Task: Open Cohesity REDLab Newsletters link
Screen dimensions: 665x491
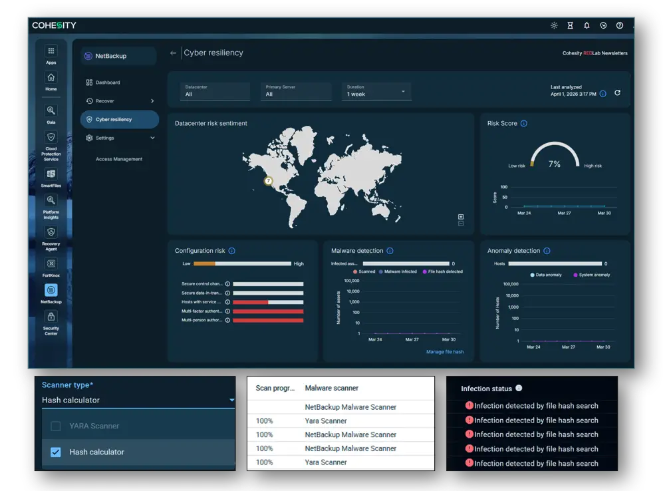Action: [595, 53]
